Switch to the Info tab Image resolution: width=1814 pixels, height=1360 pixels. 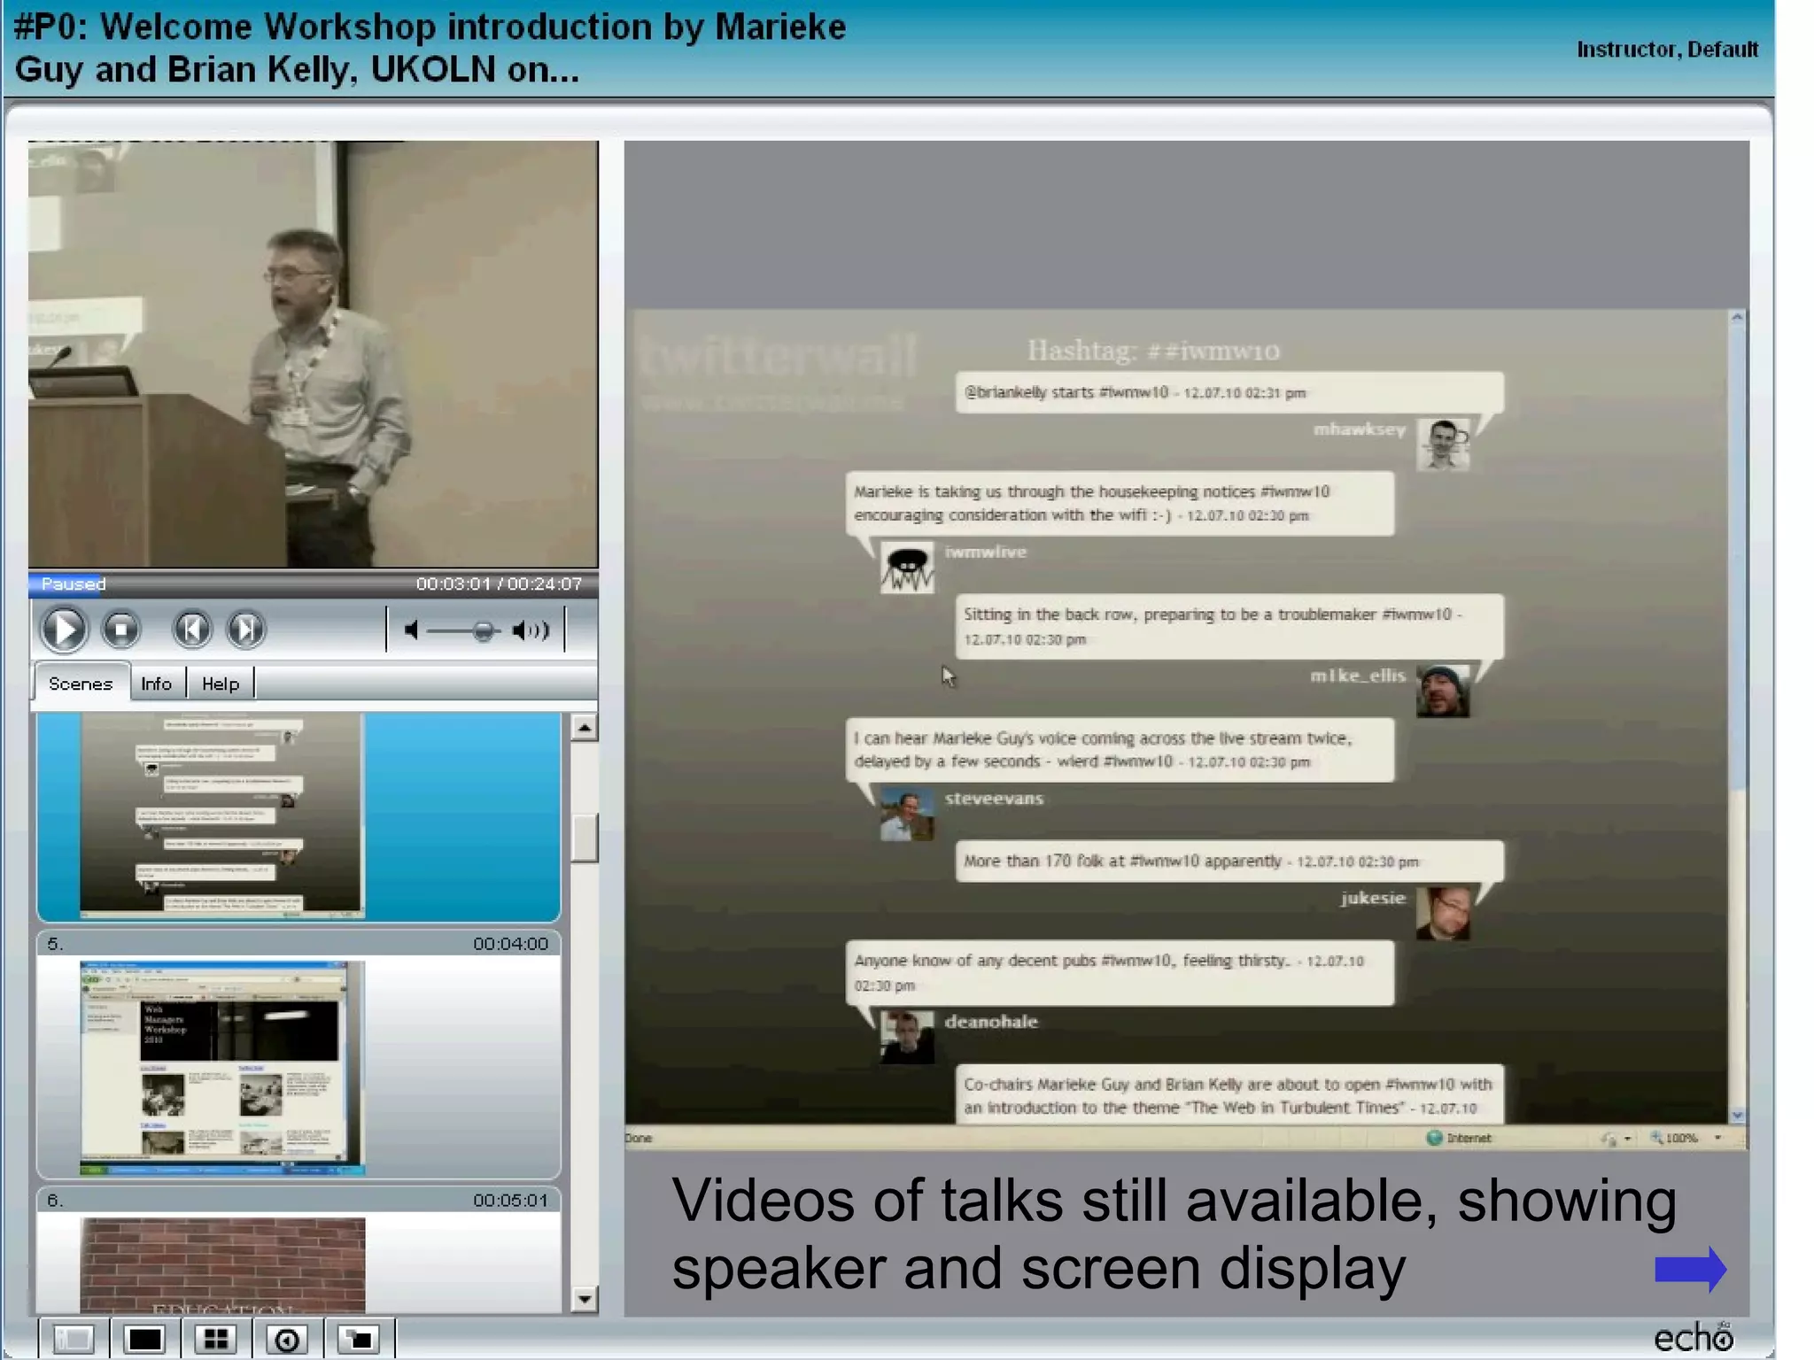point(157,684)
